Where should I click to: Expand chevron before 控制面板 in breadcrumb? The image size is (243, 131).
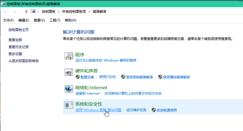coord(38,11)
